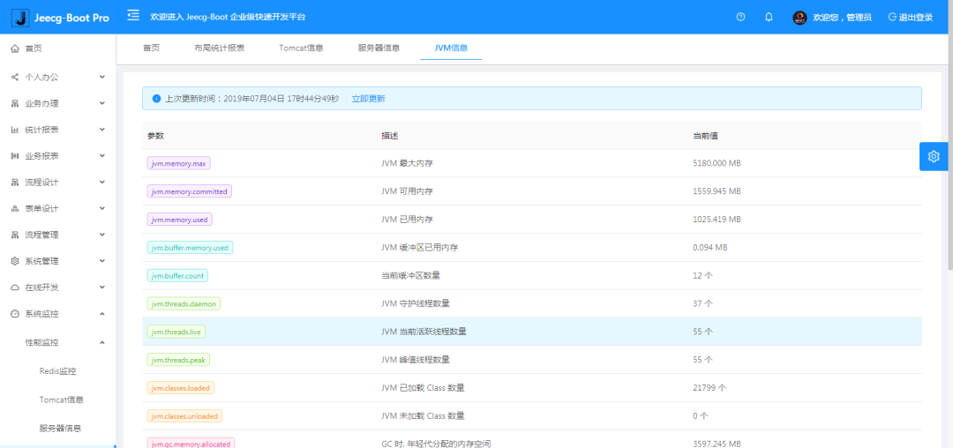Collapse the sidebar menu fold icon
The height and width of the screenshot is (448, 953).
(133, 16)
